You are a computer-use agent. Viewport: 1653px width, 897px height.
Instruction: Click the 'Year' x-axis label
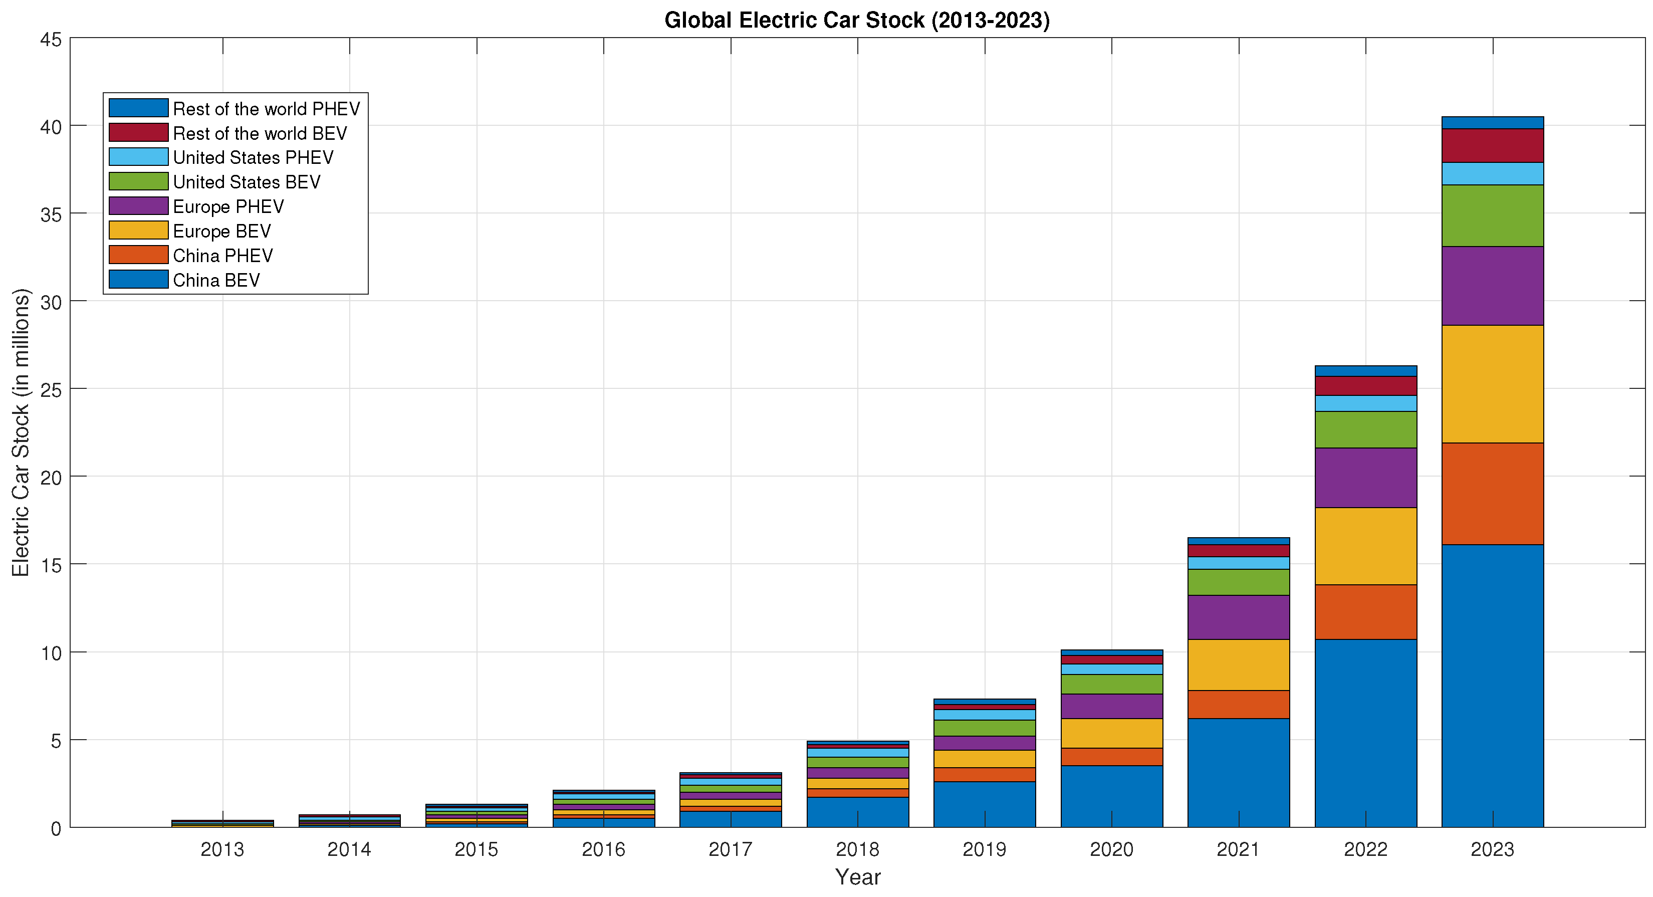coord(857,877)
